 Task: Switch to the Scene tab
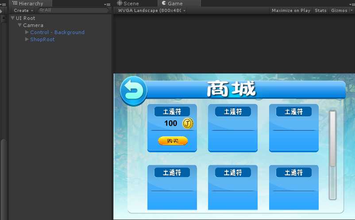(x=128, y=4)
